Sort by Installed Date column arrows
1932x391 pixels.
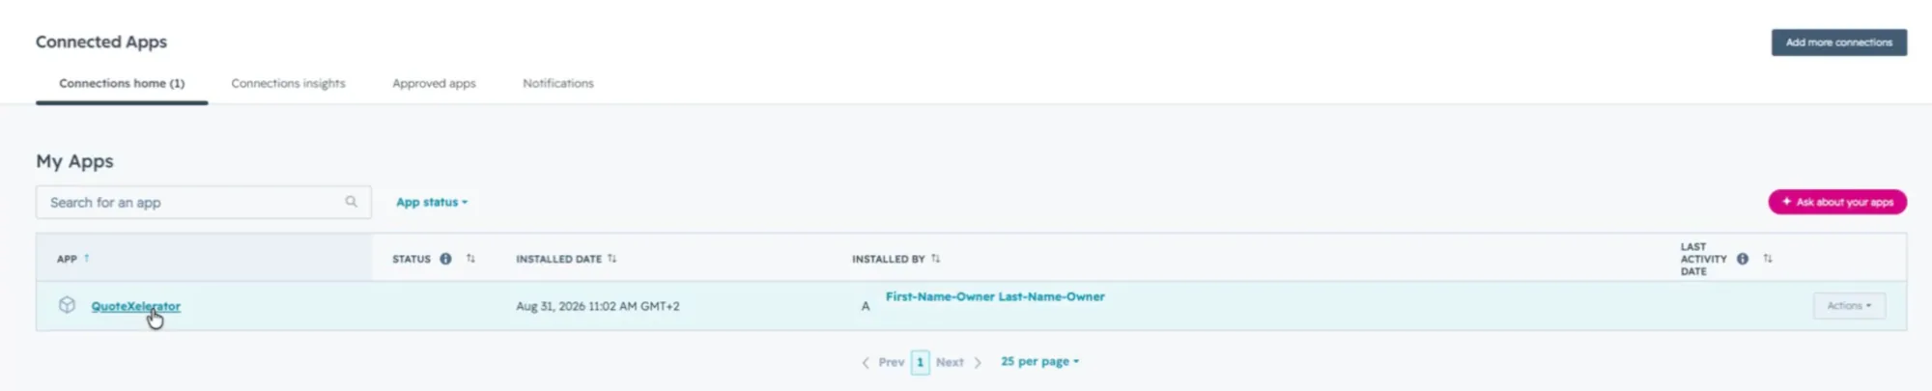point(611,259)
